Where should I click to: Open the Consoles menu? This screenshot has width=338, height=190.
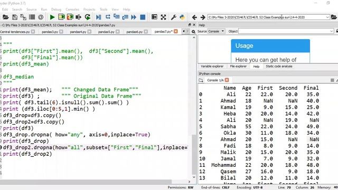(72, 9)
